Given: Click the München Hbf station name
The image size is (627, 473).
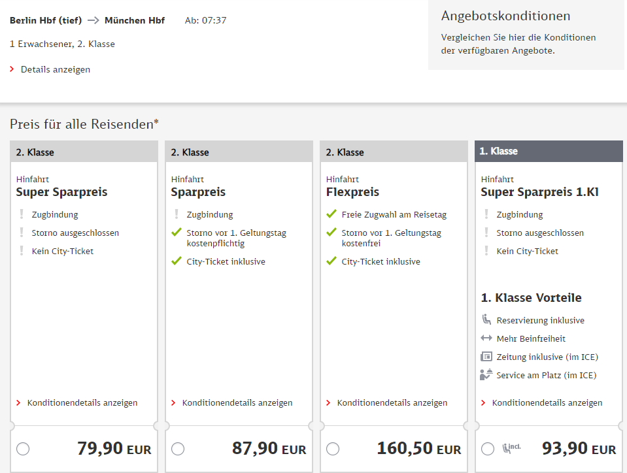Looking at the screenshot, I should point(135,20).
